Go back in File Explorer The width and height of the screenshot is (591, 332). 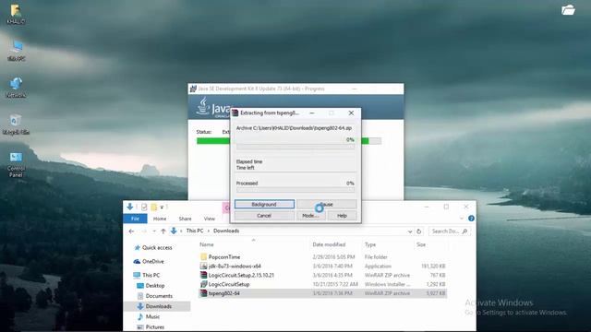point(131,231)
